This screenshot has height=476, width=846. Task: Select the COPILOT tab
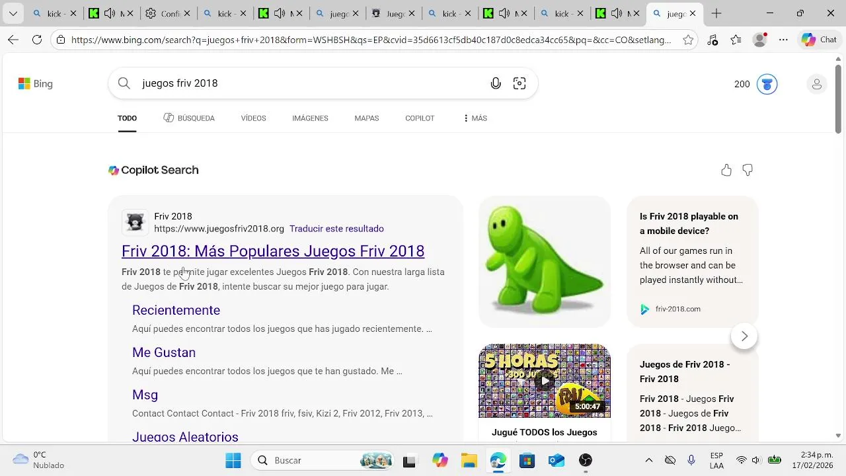point(420,118)
